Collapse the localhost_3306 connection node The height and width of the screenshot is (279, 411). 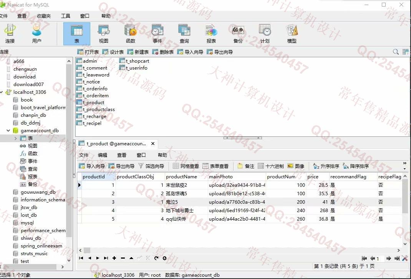pos(2,92)
